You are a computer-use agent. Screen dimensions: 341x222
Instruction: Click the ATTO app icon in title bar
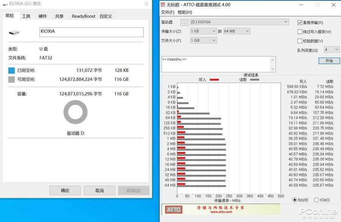coord(163,4)
